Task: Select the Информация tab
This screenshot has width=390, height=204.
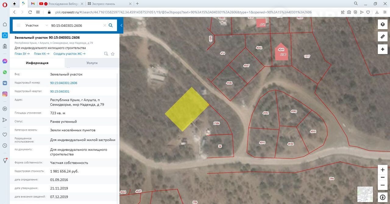Action: click(37, 63)
